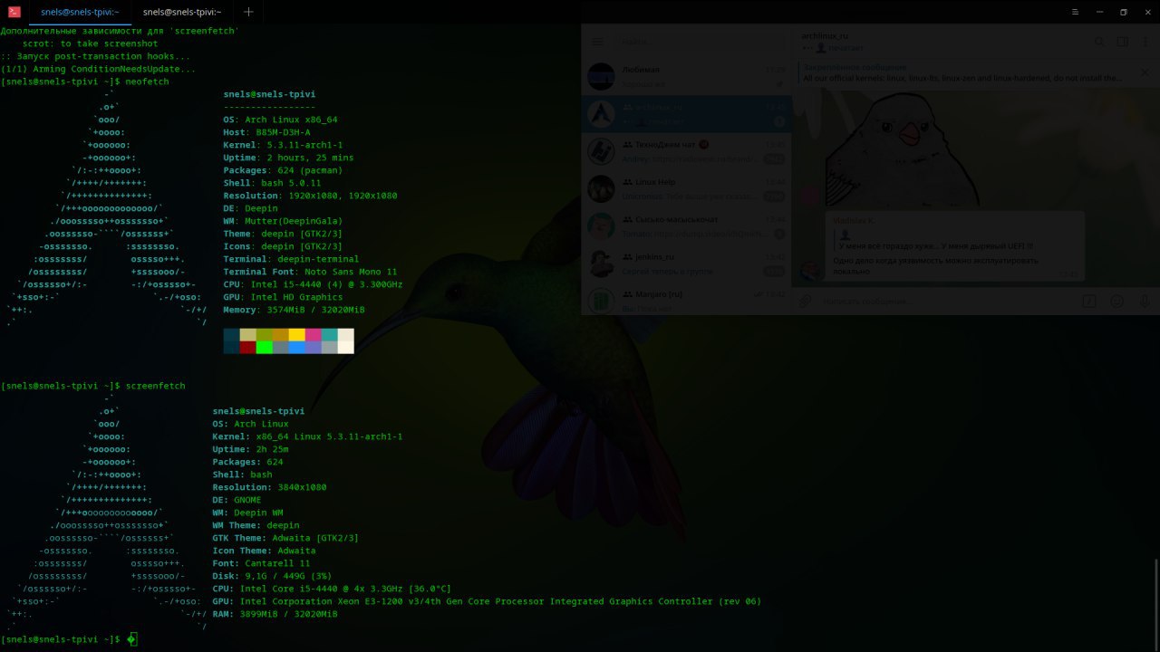This screenshot has width=1160, height=652.
Task: Attach a file with Telegram paperclip icon
Action: 805,302
